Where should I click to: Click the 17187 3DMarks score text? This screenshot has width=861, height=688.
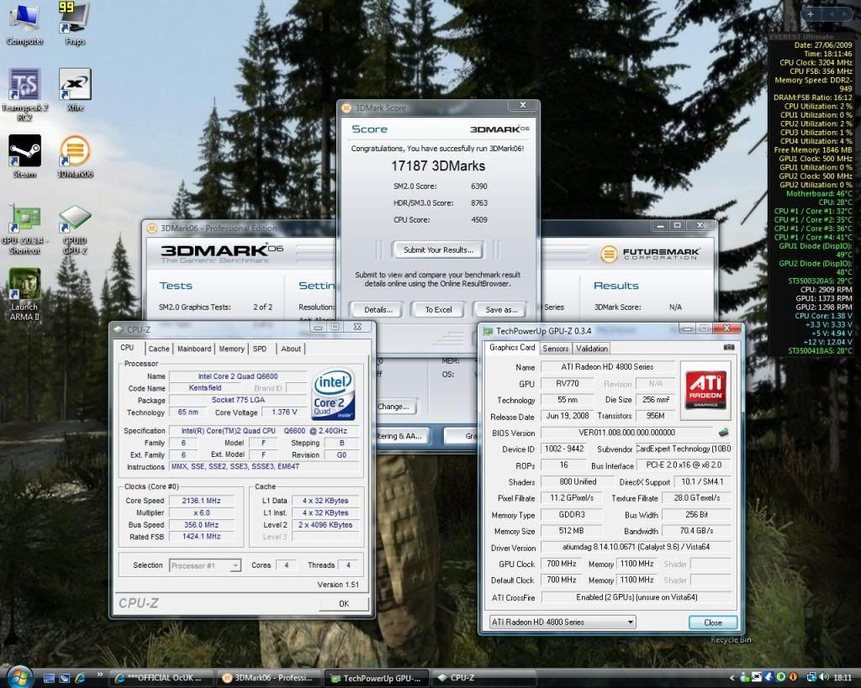point(438,166)
